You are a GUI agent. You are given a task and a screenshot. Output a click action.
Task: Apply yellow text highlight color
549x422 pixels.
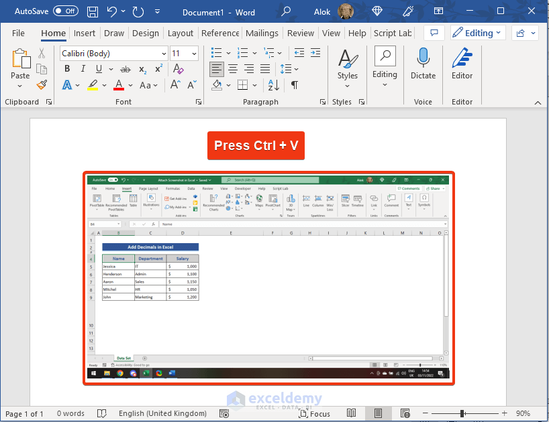(93, 85)
